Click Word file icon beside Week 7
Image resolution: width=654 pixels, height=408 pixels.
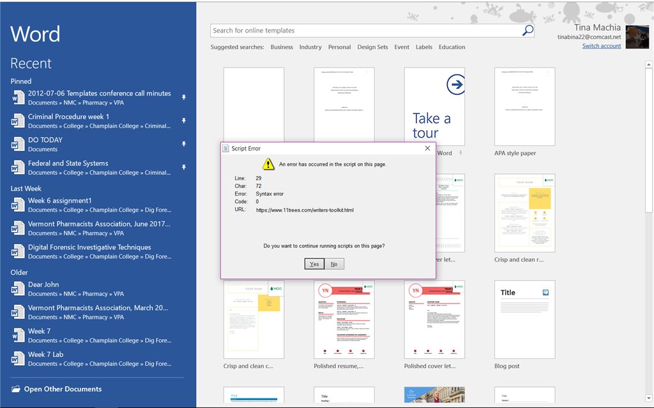[17, 335]
